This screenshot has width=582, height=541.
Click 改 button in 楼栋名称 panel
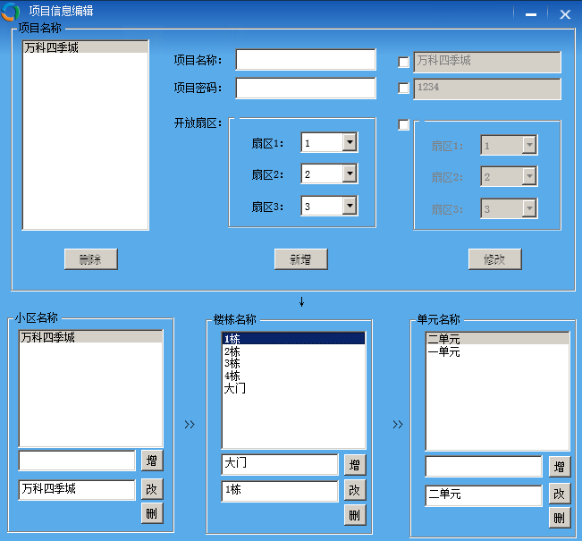(x=355, y=490)
